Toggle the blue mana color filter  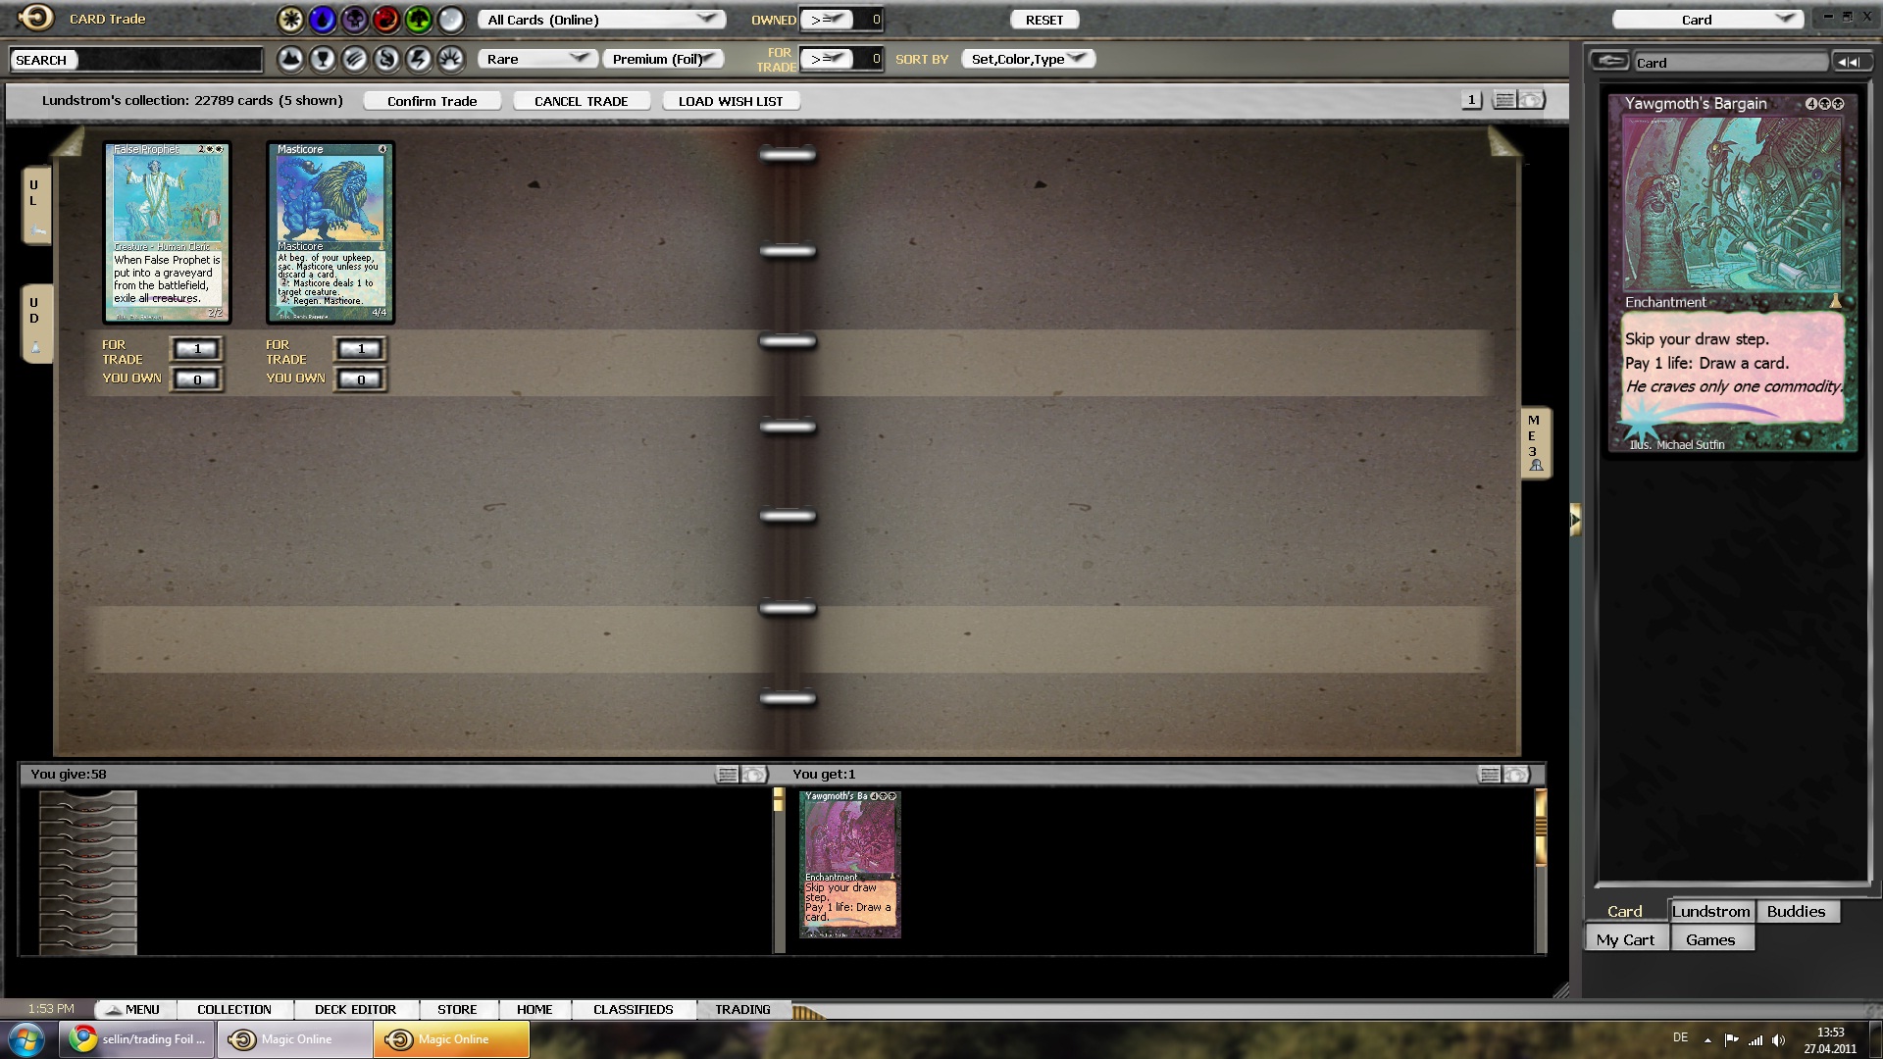point(322,20)
